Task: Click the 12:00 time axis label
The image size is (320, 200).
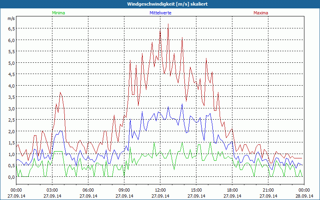Action: (160, 190)
